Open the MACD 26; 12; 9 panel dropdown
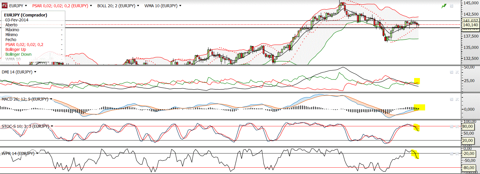Screen dimensions: 480x174 pos(51,99)
